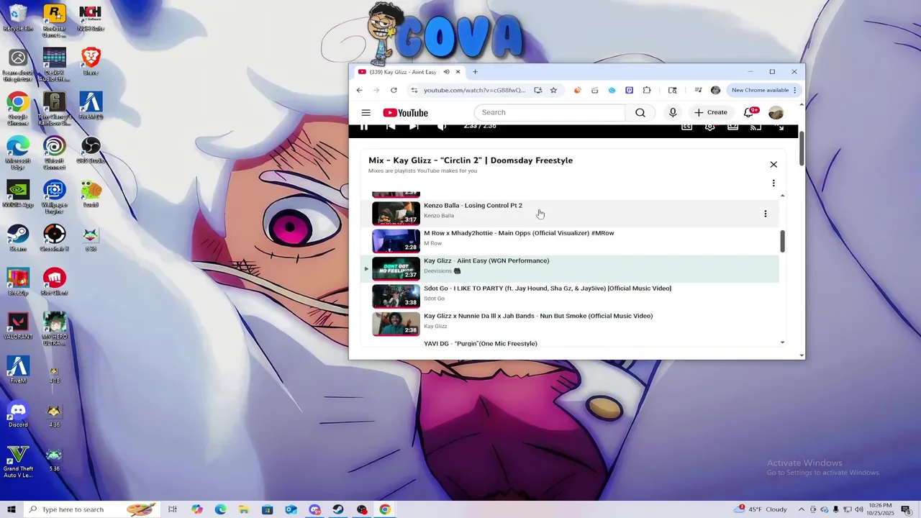Open the purple P extension icon
The height and width of the screenshot is (518, 921).
(629, 90)
